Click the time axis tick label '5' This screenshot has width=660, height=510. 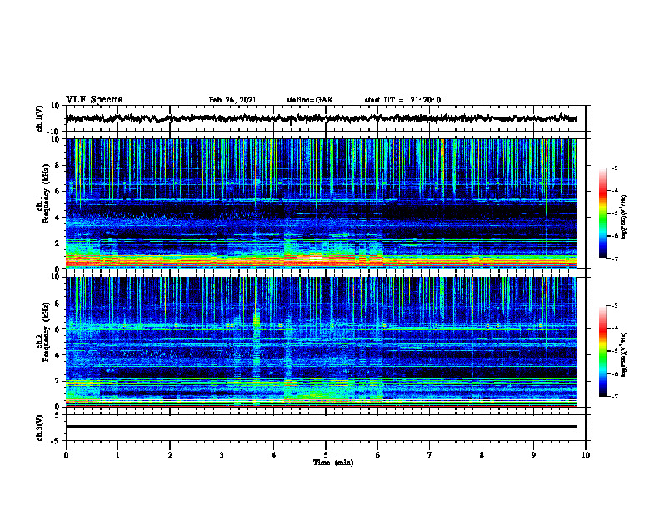click(326, 455)
